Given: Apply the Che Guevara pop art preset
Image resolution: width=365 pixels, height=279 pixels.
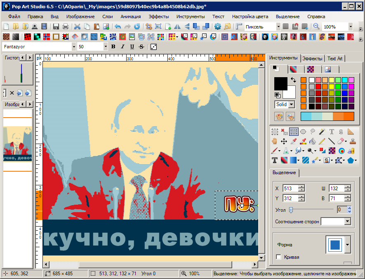Looking at the screenshot, I should click(265, 37).
